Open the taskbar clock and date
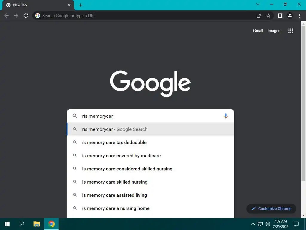Image resolution: width=306 pixels, height=230 pixels. click(280, 224)
